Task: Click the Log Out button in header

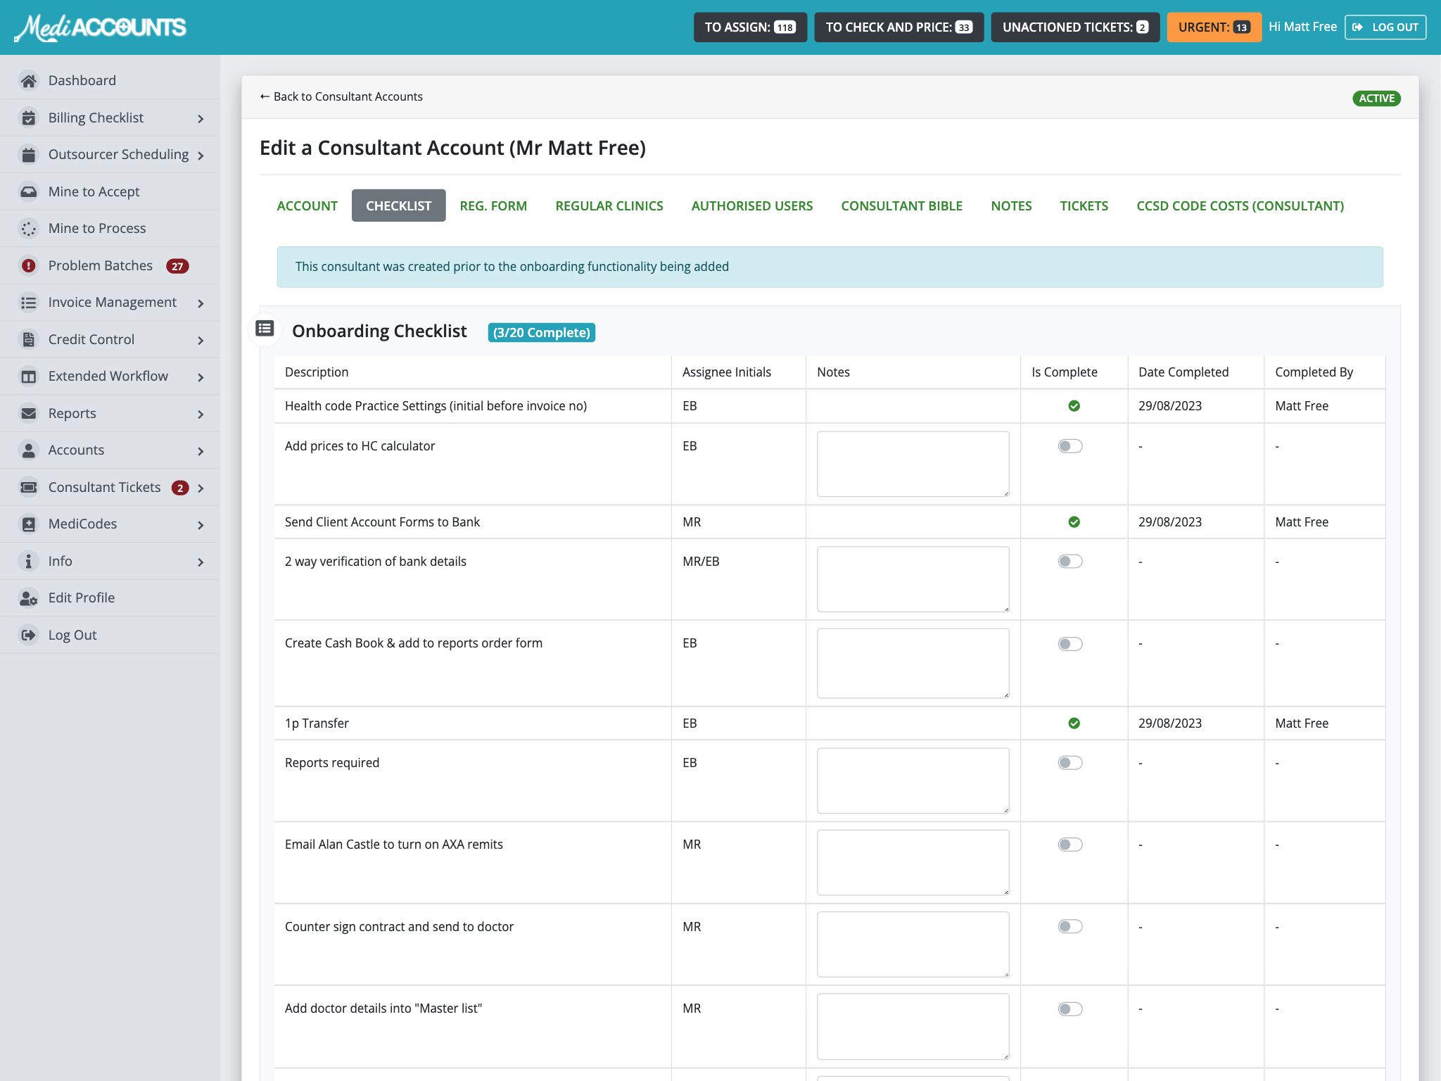Action: (1385, 27)
